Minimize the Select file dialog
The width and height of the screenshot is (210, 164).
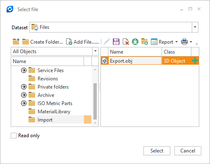pos(182,10)
